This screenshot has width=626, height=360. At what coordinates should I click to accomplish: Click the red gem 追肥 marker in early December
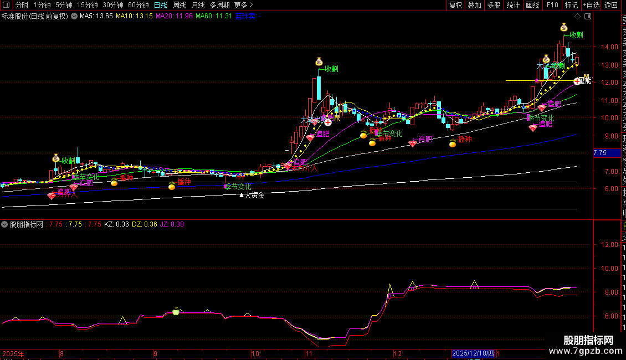pyautogui.click(x=413, y=143)
